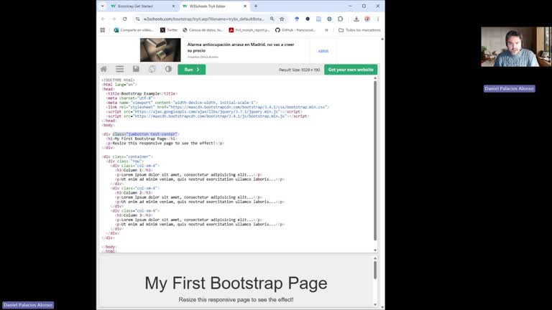This screenshot has width=552, height=310.
Task: Click the Column 3 heading line in code
Action: [134, 215]
